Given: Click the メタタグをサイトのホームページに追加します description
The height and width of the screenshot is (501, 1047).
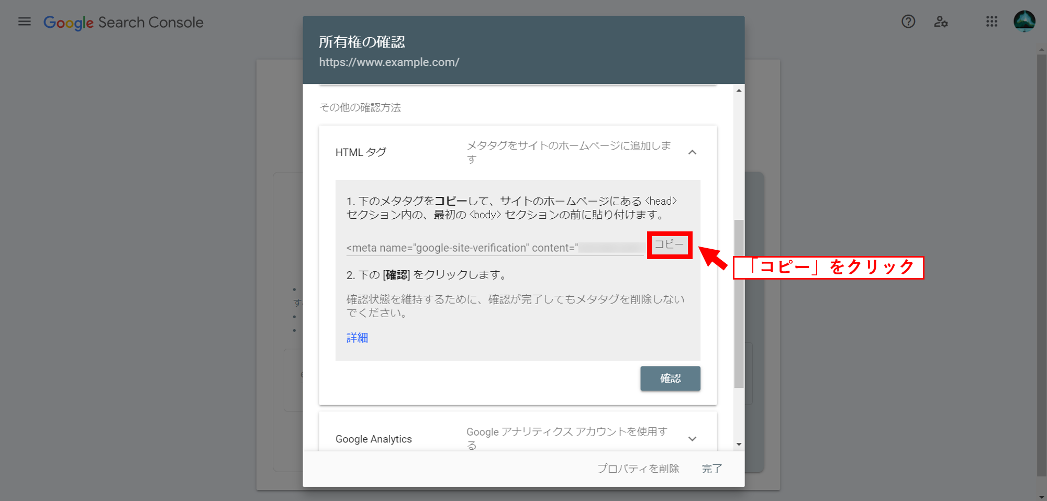Looking at the screenshot, I should click(569, 152).
